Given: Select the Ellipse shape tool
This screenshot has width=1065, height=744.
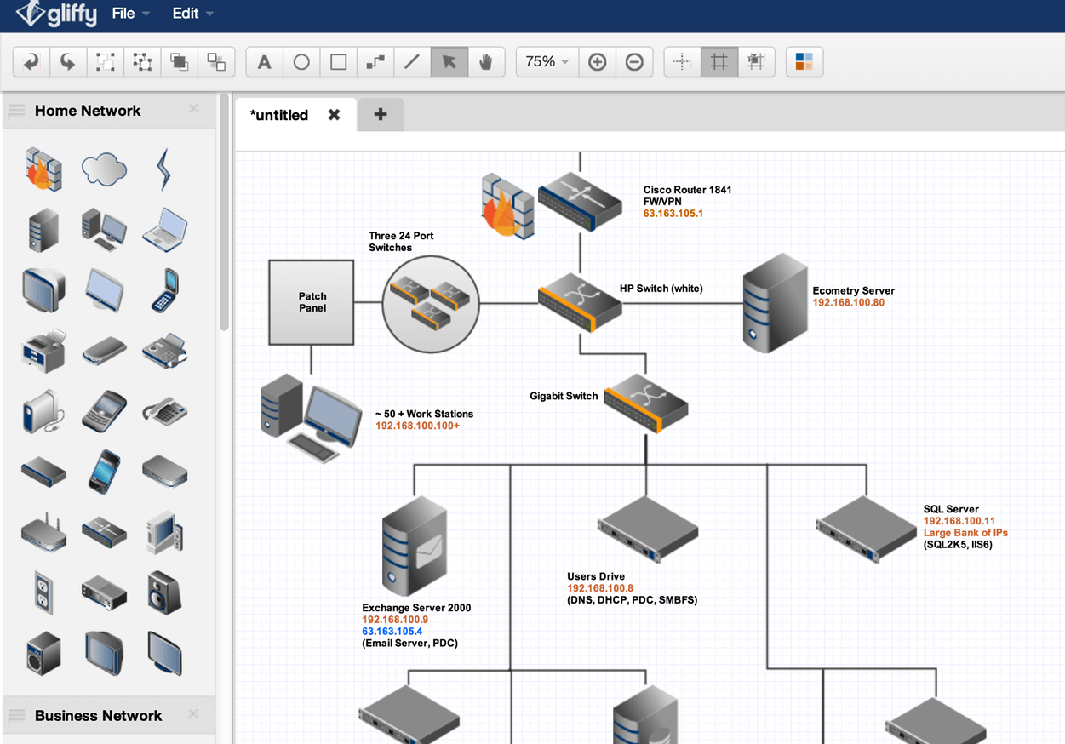Looking at the screenshot, I should pyautogui.click(x=301, y=62).
